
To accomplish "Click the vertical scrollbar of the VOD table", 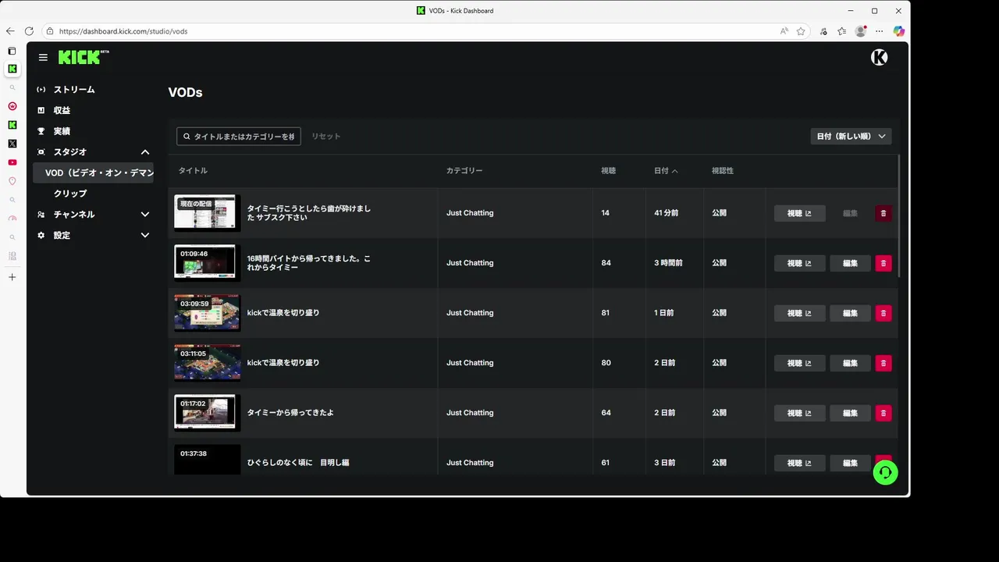I will tap(900, 215).
